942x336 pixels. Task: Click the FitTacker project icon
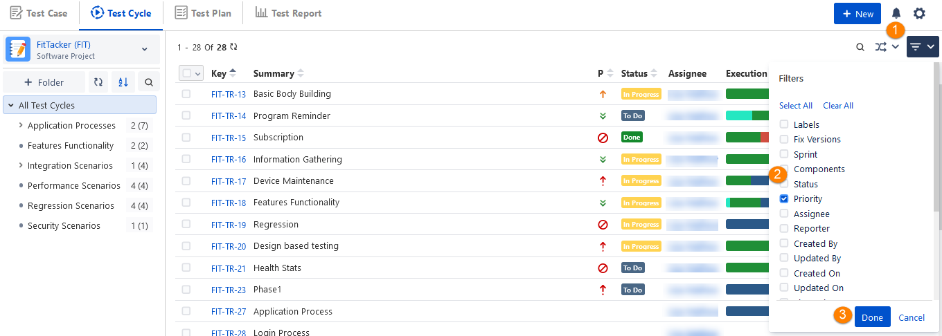pyautogui.click(x=18, y=50)
